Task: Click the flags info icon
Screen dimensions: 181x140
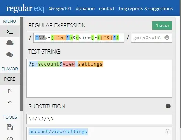Action: 167,37
